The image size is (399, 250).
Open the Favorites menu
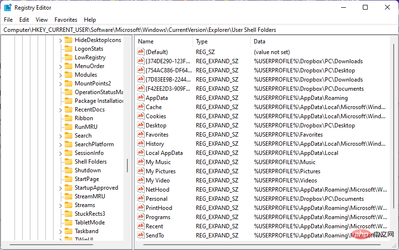click(66, 20)
